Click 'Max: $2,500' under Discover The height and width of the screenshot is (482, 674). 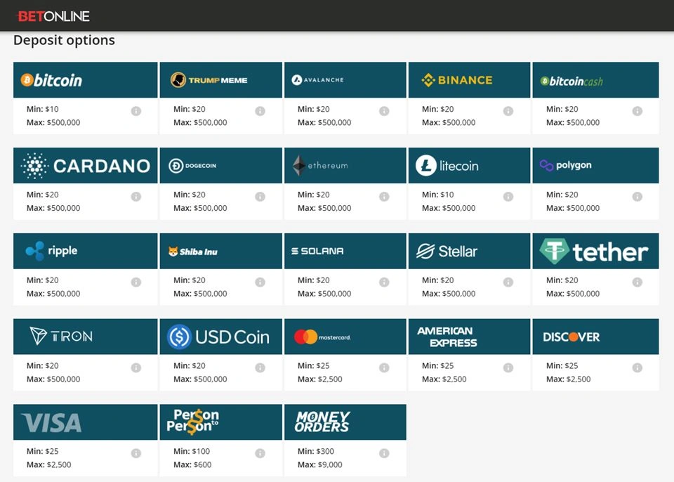click(x=569, y=379)
